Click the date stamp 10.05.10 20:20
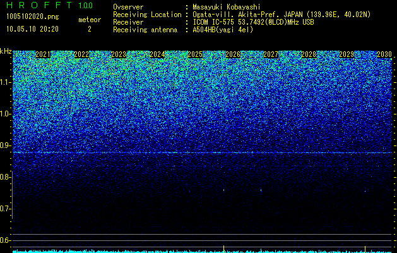Screen dimensions: 397x253 tap(32, 29)
